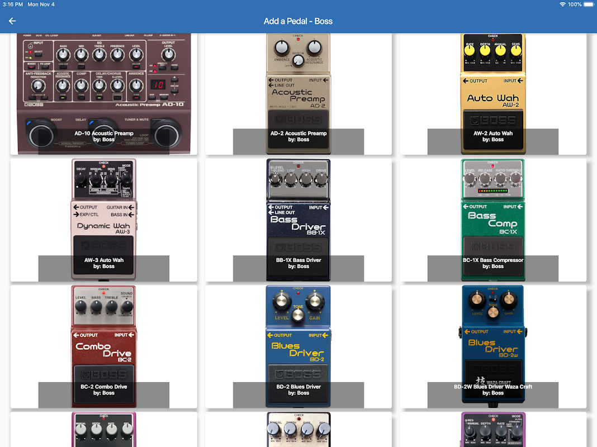This screenshot has width=597, height=447.
Task: Add the BB-1X Bass Driver pedal
Action: pyautogui.click(x=298, y=220)
